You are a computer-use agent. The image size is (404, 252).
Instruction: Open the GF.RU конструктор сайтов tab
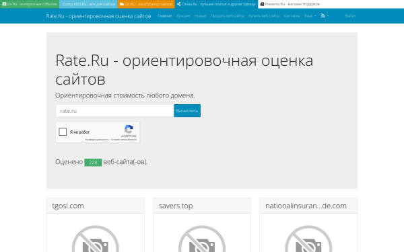(146, 4)
